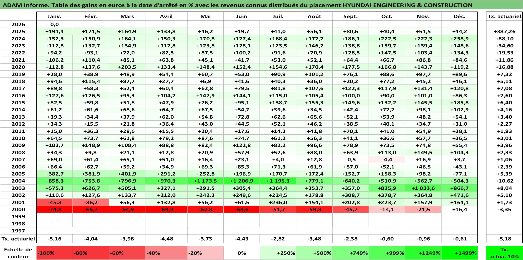This screenshot has width=523, height=260.
Task: Click the -5,16 value in the bottom January cell
Action: click(x=55, y=239)
